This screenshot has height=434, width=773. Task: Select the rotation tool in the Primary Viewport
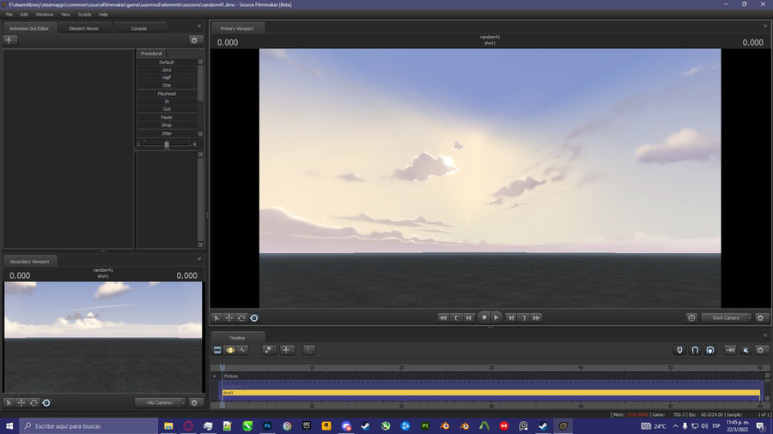tap(241, 317)
